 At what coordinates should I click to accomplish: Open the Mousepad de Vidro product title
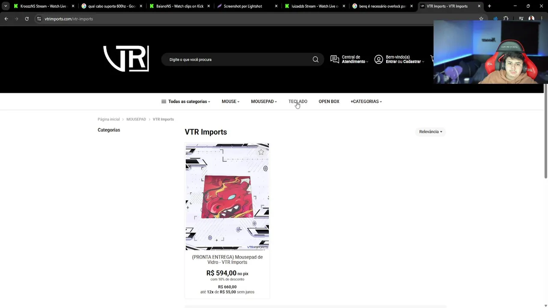click(x=227, y=260)
